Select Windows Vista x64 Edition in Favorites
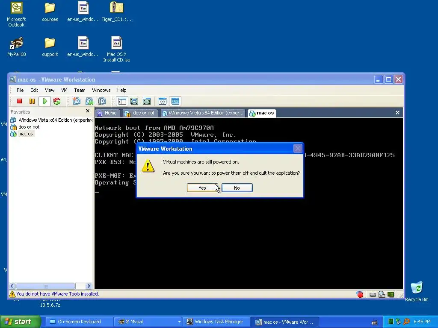Screen dimensions: 438x328 click(x=51, y=120)
